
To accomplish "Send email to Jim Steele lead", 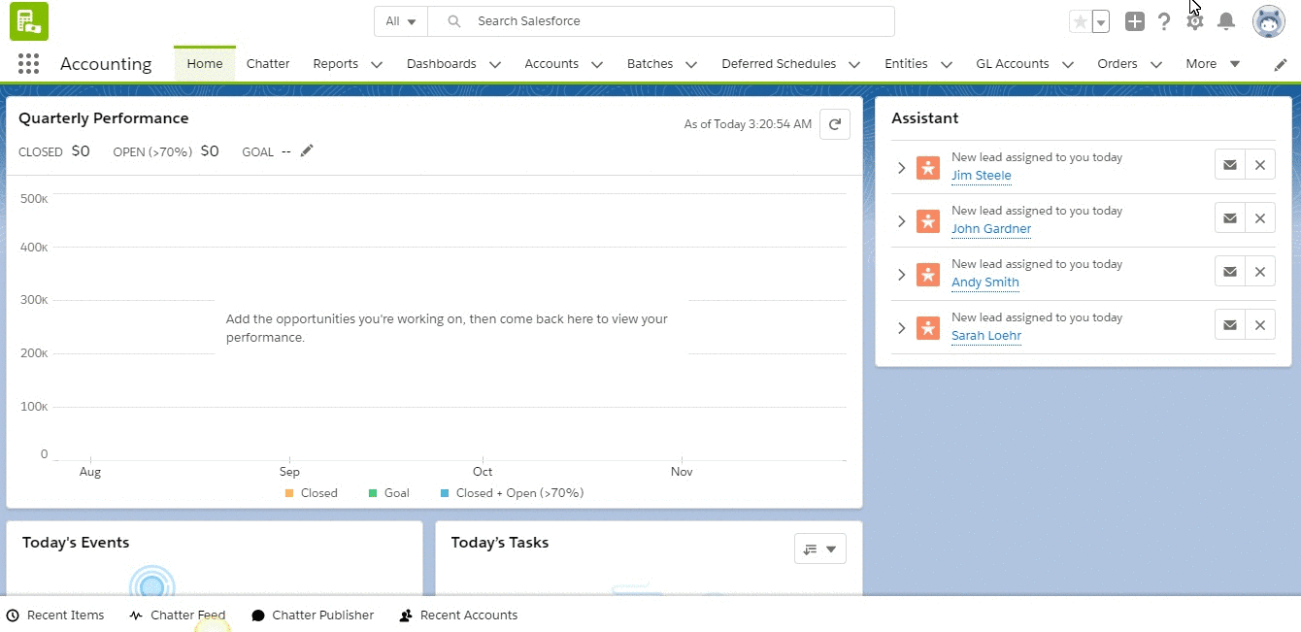I will coord(1229,165).
